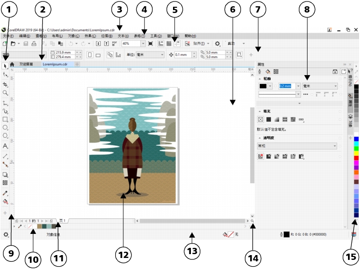Click the full-screen preview icon beside zoom

(150, 43)
